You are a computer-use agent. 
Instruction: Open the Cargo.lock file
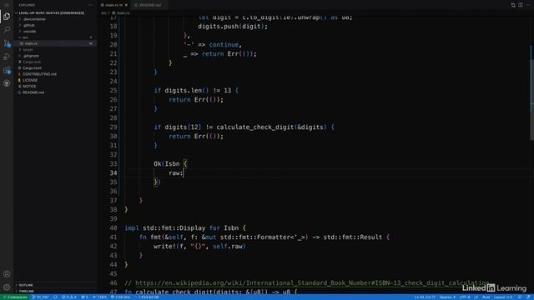[x=32, y=62]
